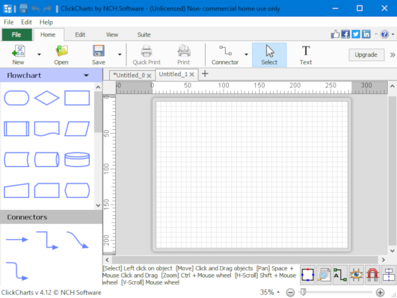
Task: Toggle grid visibility eye icon
Action: [x=357, y=275]
